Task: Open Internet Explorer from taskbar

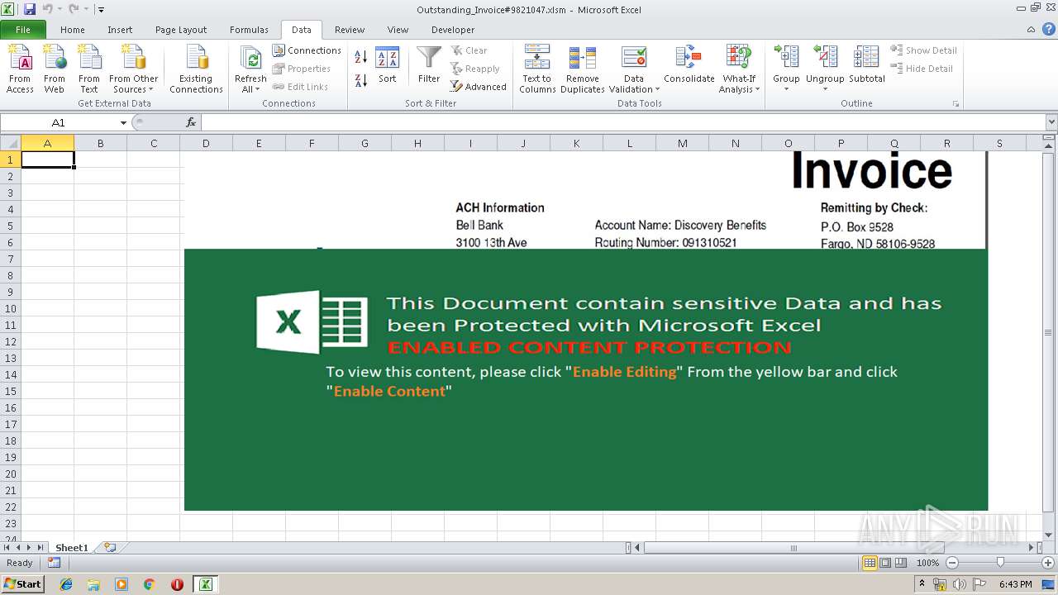Action: pos(66,584)
